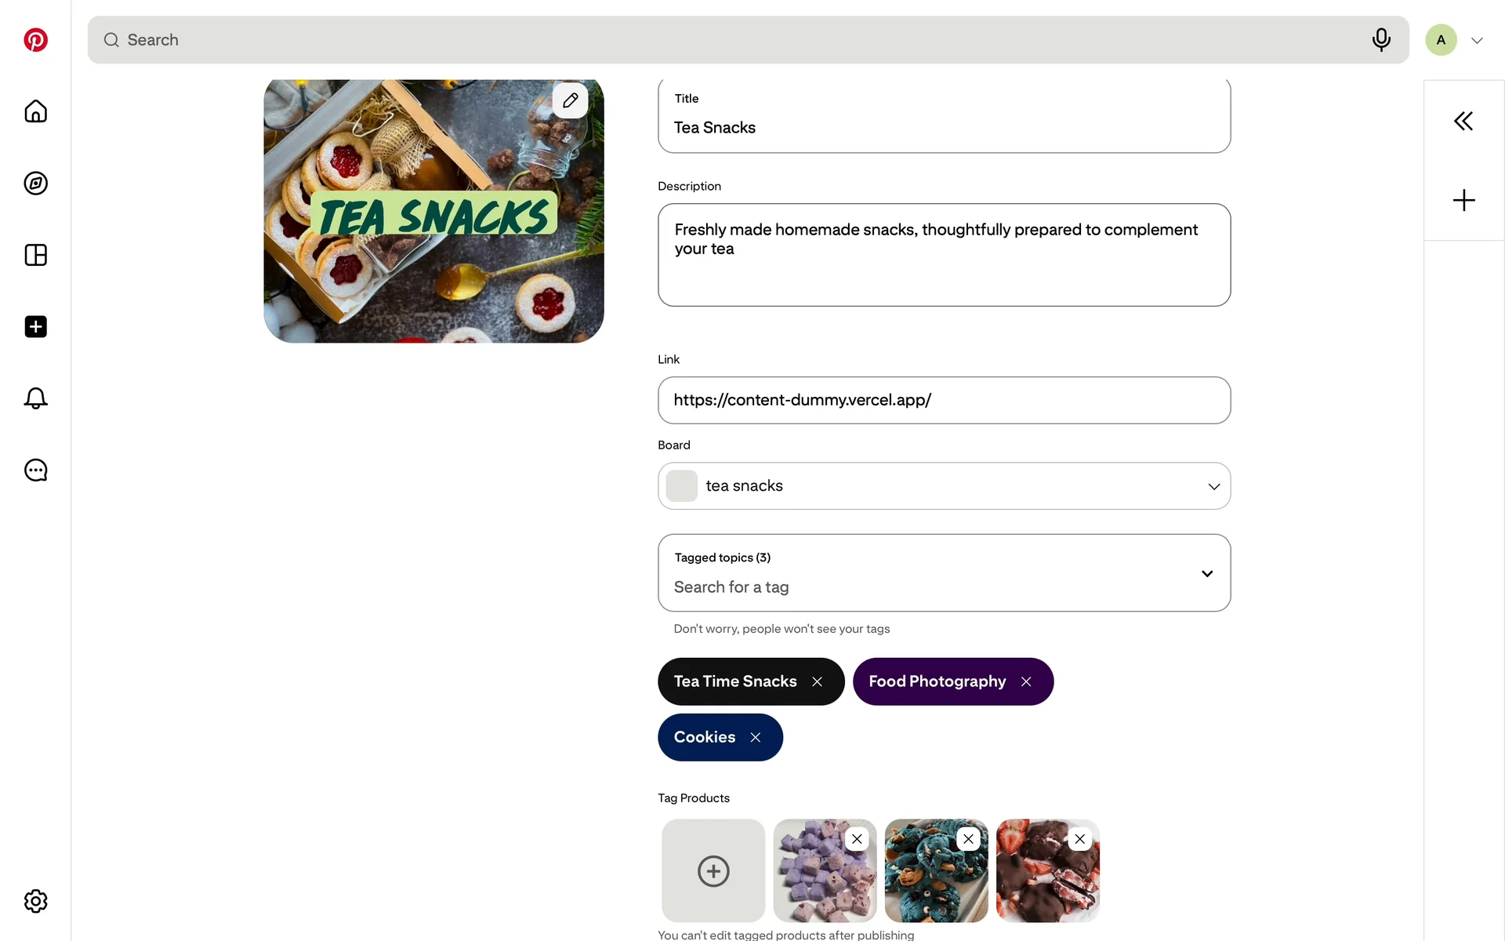Add a tagged product tile
The width and height of the screenshot is (1505, 941).
[x=713, y=870]
